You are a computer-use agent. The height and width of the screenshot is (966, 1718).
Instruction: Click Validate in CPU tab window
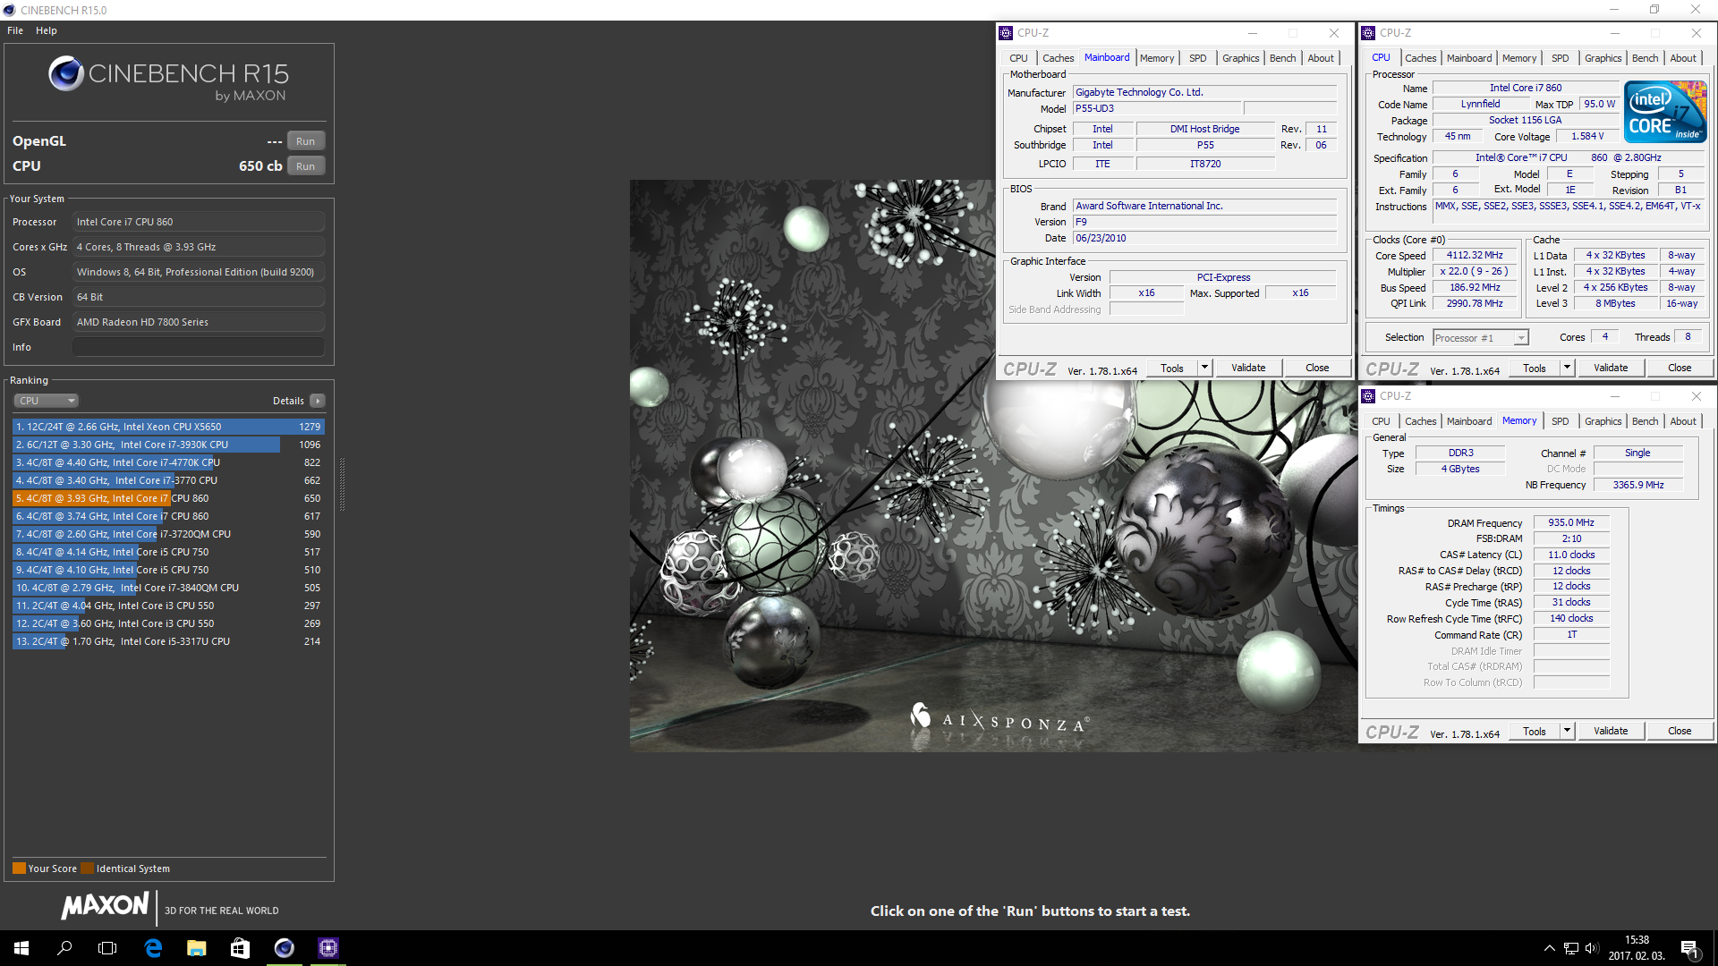[1611, 368]
